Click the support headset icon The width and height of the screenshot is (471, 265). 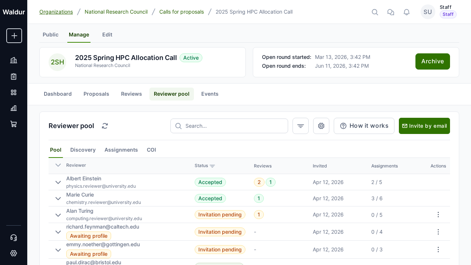pyautogui.click(x=14, y=238)
